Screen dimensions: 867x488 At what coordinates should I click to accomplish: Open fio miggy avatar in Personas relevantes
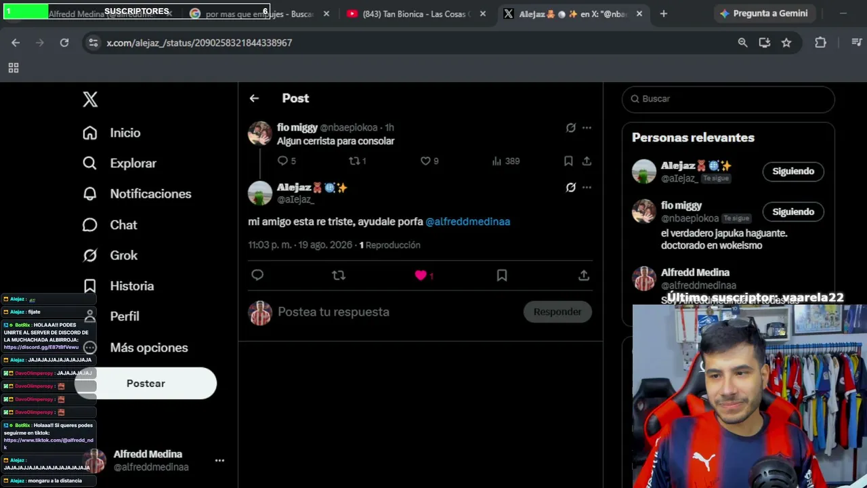pyautogui.click(x=644, y=211)
